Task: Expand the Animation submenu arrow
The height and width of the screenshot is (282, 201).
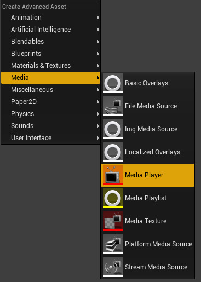Action: [98, 18]
